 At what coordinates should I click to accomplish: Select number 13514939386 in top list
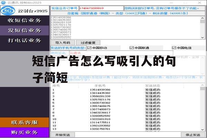(x=61, y=18)
